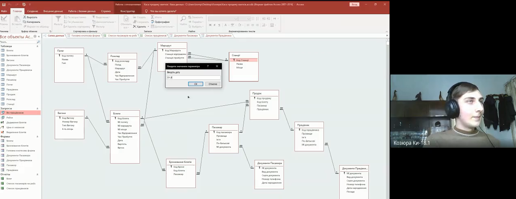Switch to the Создание ribbon tab
The width and height of the screenshot is (516, 199).
(33, 11)
